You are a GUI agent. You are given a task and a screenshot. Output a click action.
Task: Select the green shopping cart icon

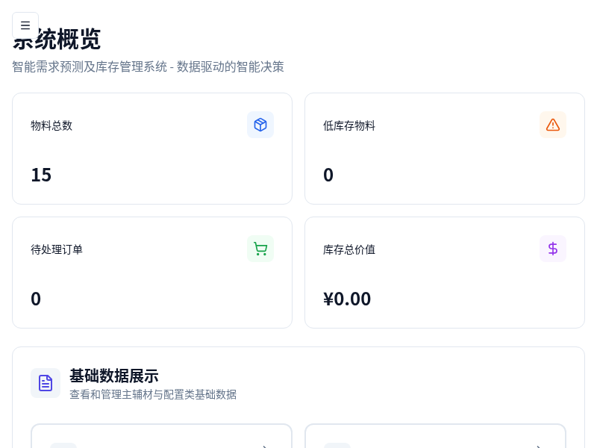coord(260,249)
